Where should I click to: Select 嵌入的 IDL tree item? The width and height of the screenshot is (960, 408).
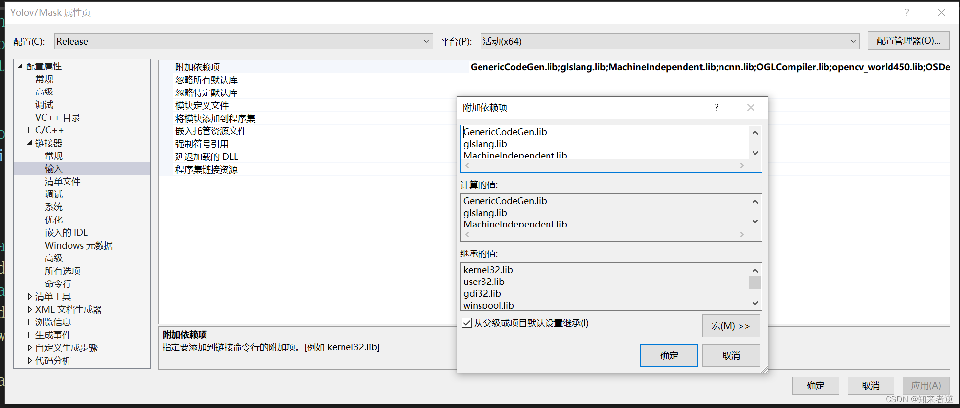(x=66, y=233)
